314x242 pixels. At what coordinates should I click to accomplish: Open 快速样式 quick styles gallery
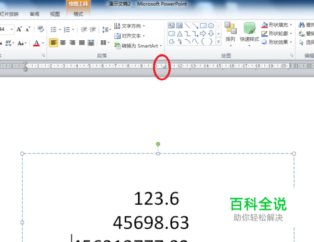tap(249, 34)
